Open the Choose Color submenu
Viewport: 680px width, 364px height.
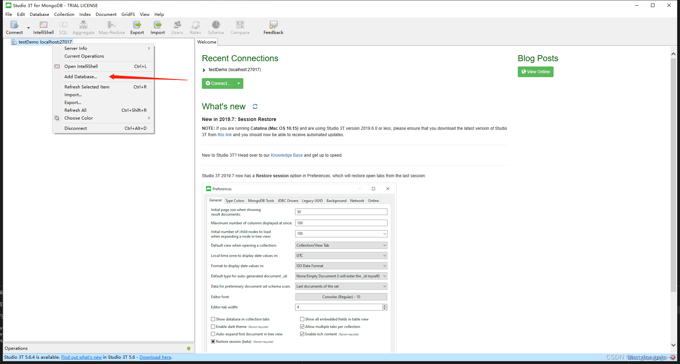pyautogui.click(x=103, y=118)
